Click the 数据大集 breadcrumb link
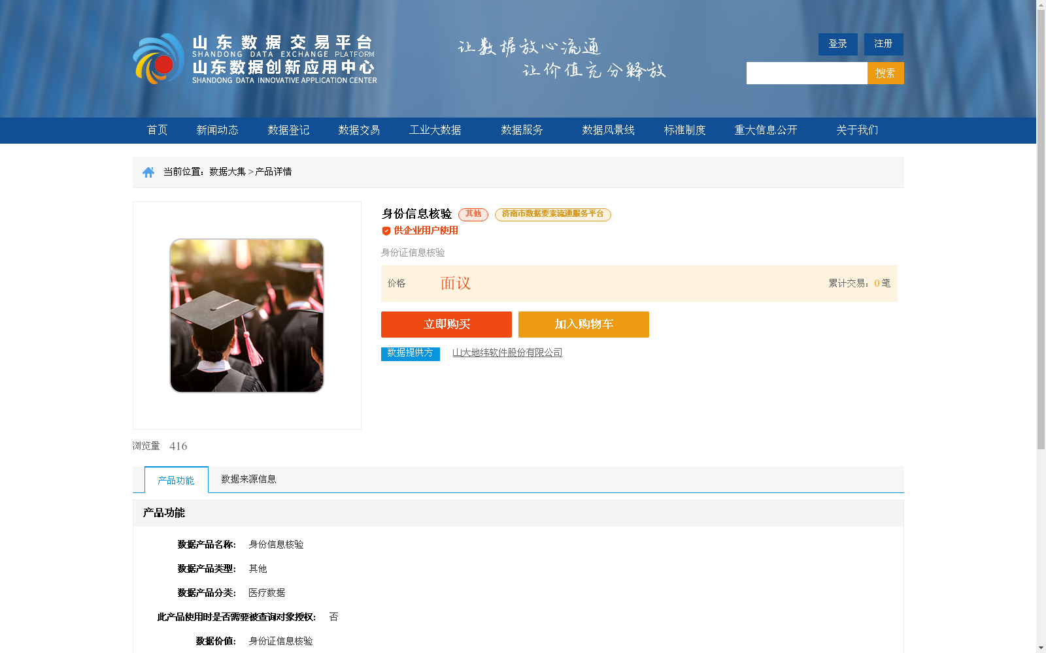The height and width of the screenshot is (653, 1046). (x=228, y=172)
